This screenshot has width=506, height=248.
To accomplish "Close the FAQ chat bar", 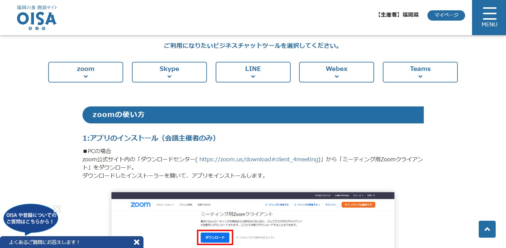I will 137,242.
